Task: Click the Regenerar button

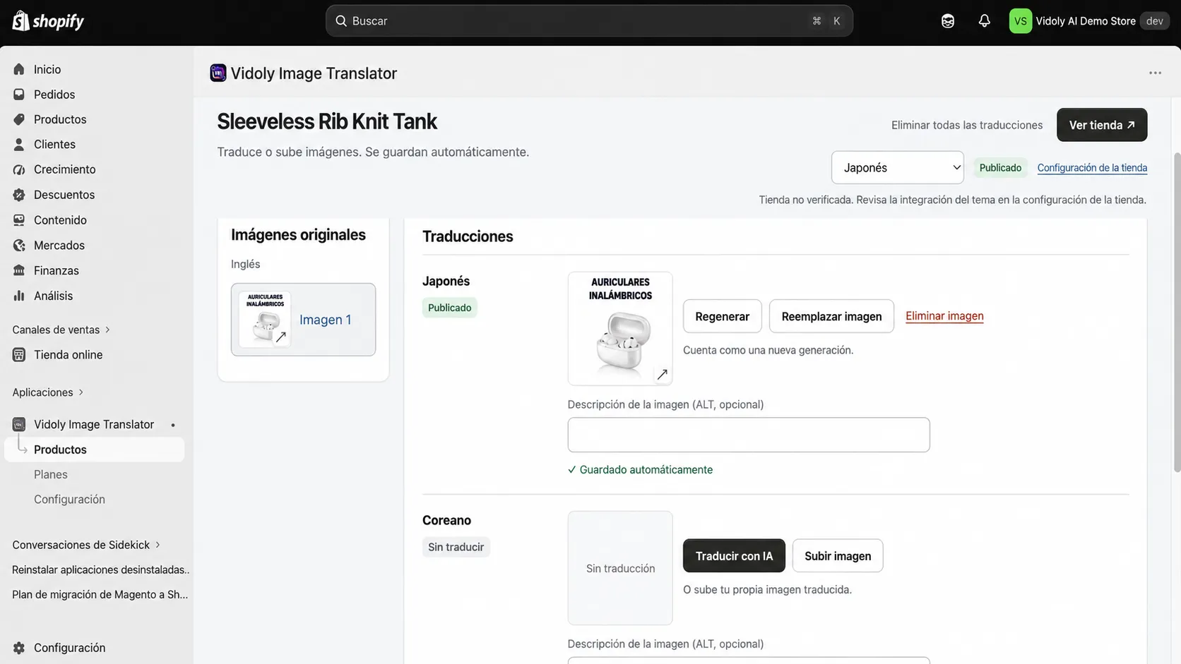Action: (x=722, y=316)
